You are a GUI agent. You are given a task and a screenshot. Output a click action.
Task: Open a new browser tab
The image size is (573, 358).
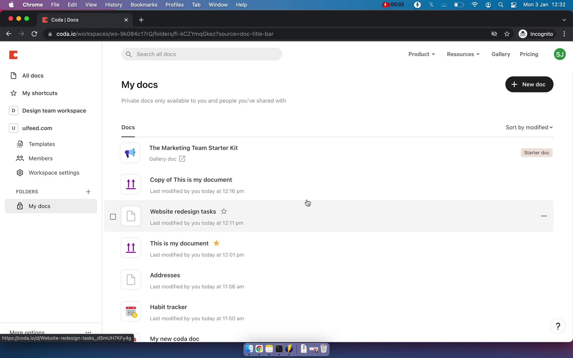click(x=141, y=20)
